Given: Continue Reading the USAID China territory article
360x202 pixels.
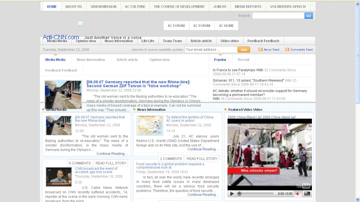Looking at the screenshot, I should (x=203, y=149).
